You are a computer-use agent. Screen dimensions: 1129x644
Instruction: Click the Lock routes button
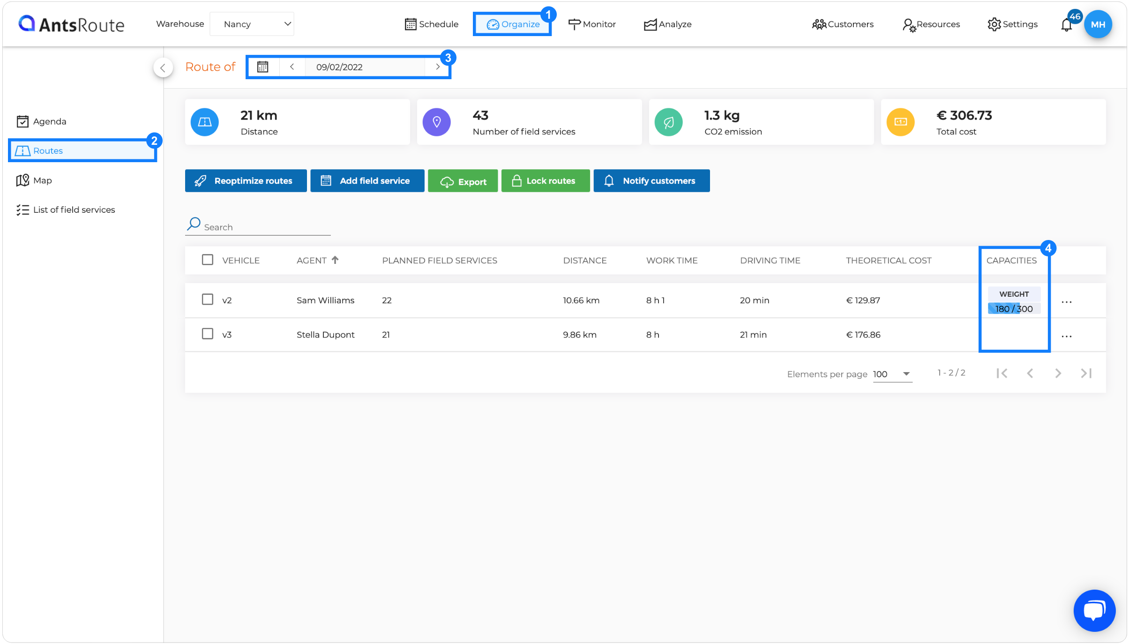[x=546, y=180]
